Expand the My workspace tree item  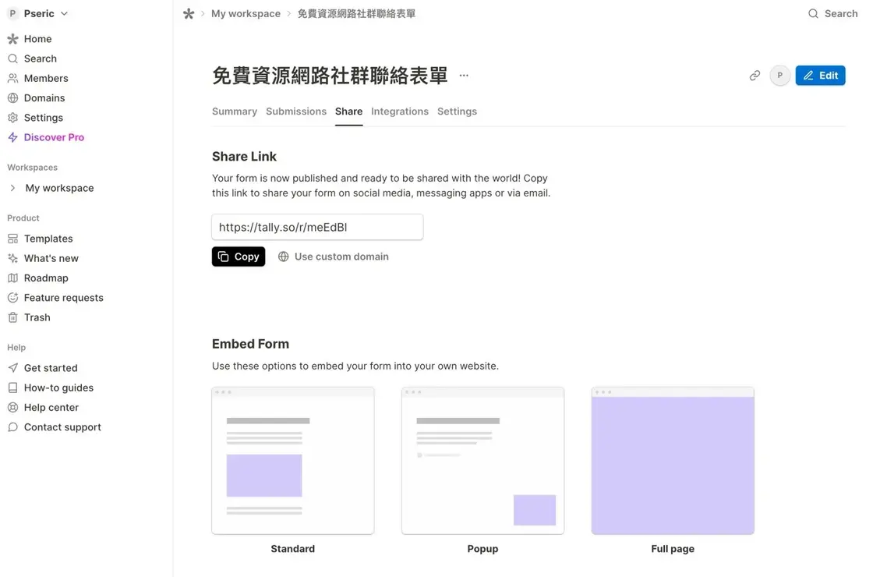pos(12,188)
